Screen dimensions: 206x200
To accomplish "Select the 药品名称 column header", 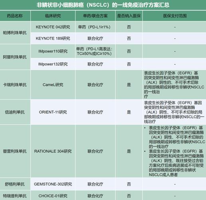I will tap(15, 16).
